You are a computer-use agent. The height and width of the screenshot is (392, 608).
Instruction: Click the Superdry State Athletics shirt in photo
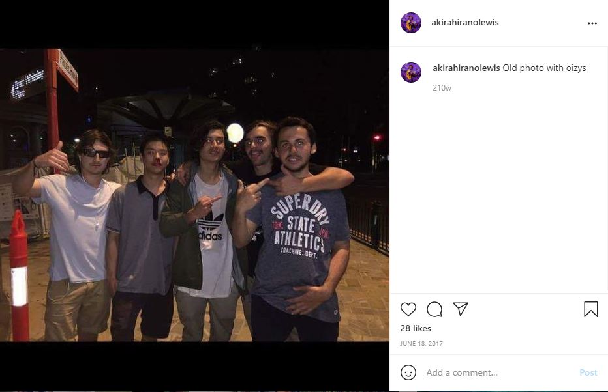pyautogui.click(x=299, y=232)
